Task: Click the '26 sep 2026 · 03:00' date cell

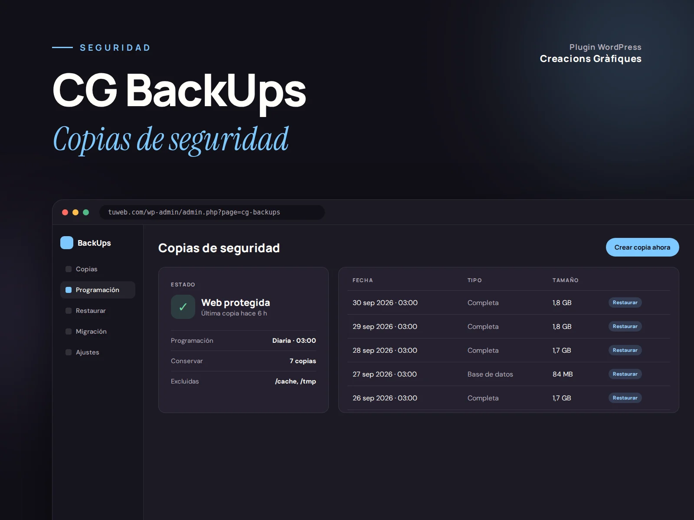Action: pos(385,398)
